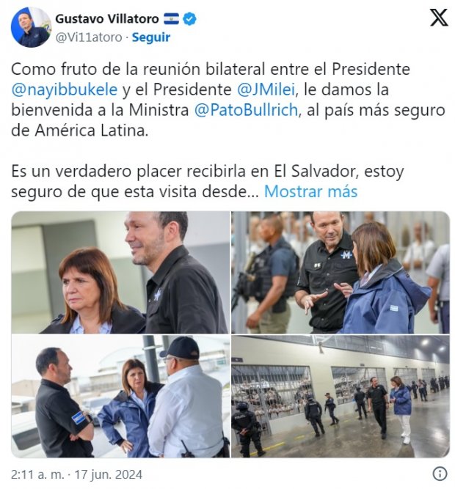Open the X logo icon
The width and height of the screenshot is (455, 489).
tap(439, 18)
